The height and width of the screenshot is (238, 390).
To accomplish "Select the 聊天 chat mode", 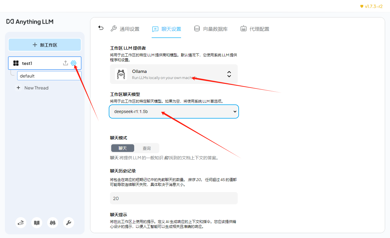I will pos(123,148).
